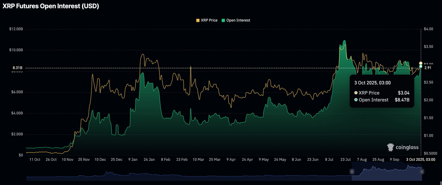This screenshot has width=442, height=185.
Task: Toggle the Open Interest legend series
Action: [238, 20]
